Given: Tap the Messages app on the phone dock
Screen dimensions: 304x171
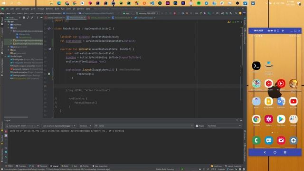Looking at the screenshot, I should [x=269, y=141].
